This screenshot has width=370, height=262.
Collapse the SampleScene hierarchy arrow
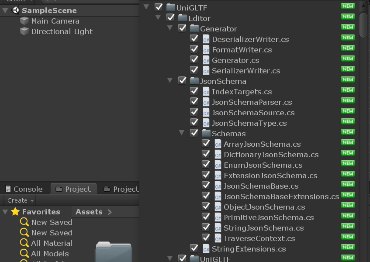(x=5, y=10)
